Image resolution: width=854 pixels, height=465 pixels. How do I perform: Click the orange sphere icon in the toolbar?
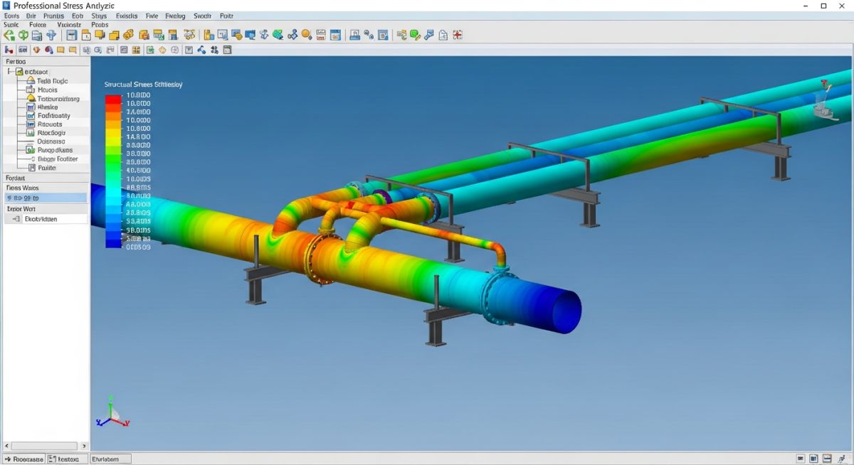(307, 35)
